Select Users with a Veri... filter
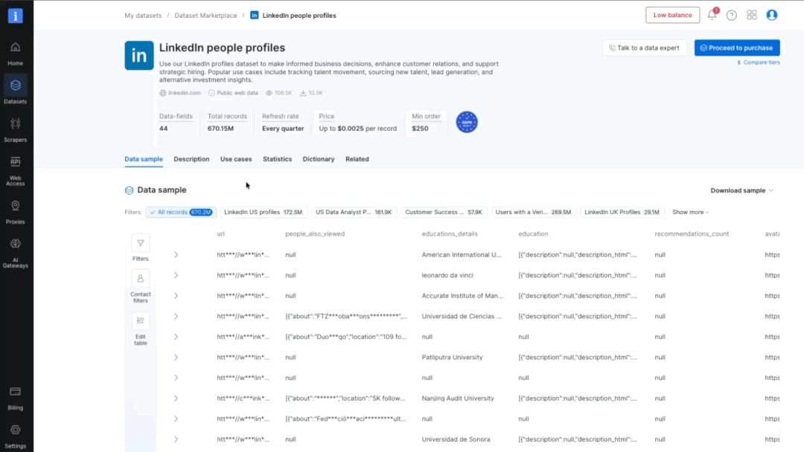 pyautogui.click(x=533, y=212)
